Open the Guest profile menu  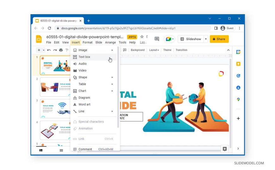coord(227,28)
